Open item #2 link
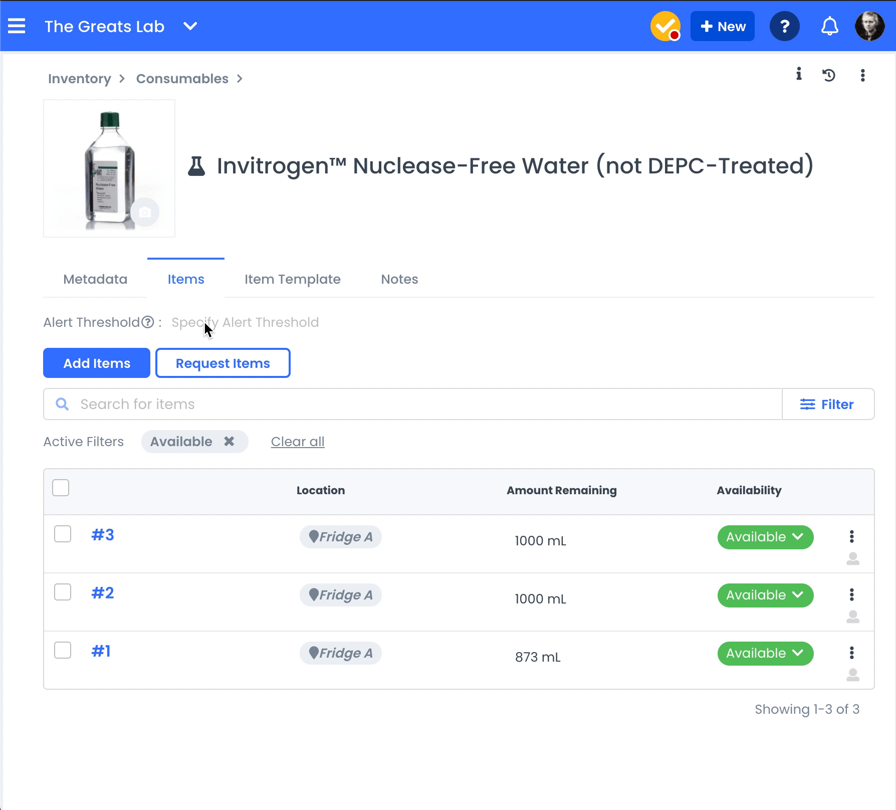Screen dimensions: 896x810 click(x=103, y=593)
